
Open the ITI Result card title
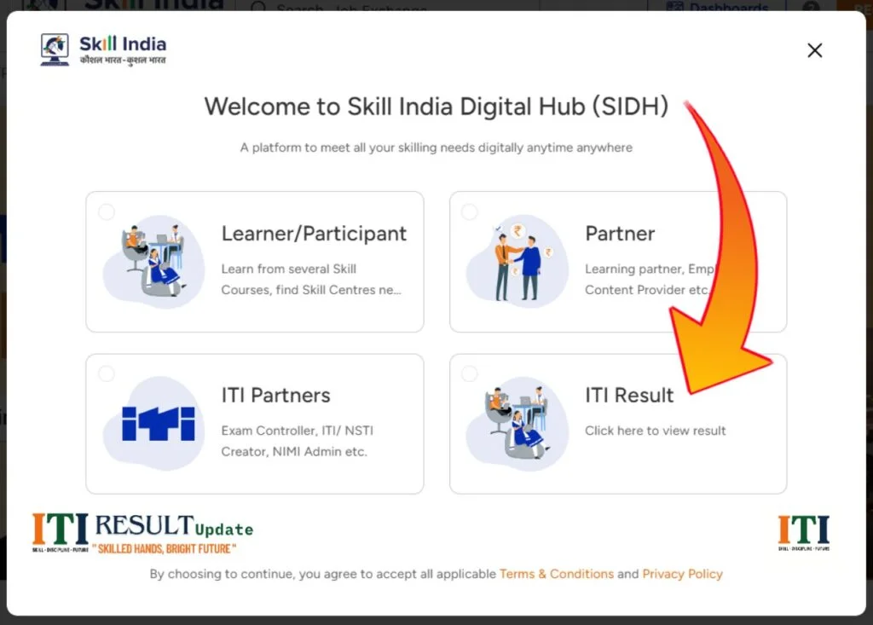coord(629,395)
